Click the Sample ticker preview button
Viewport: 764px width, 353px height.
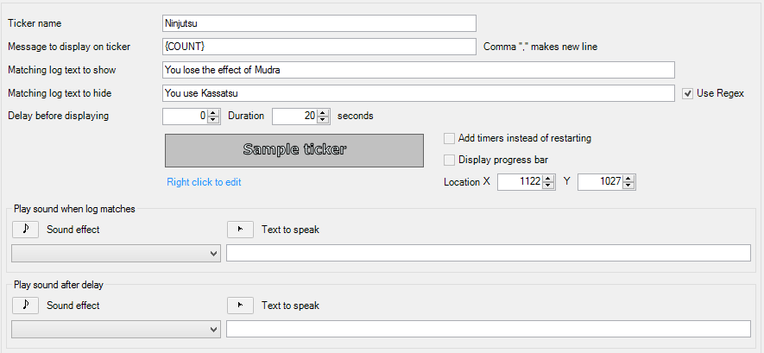click(x=294, y=149)
